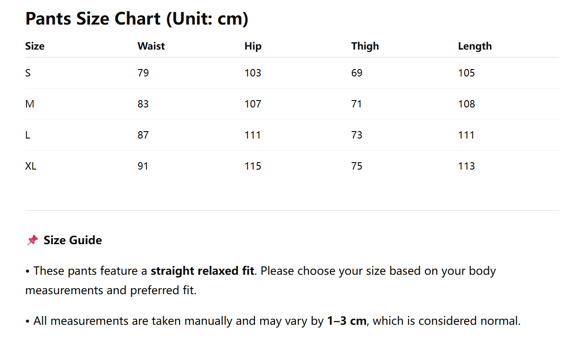Viewport: 588px width, 341px height.
Task: Click the pushpin icon beside Size Guide
Action: click(32, 240)
